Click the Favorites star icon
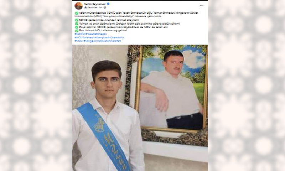The height and width of the screenshot is (171, 285). (x=85, y=7)
